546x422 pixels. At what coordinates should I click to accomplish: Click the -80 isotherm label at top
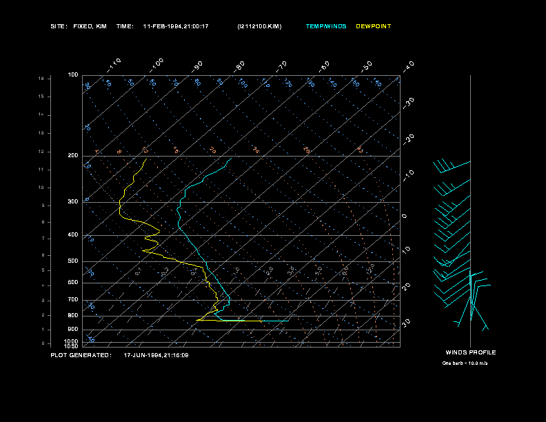tap(239, 67)
